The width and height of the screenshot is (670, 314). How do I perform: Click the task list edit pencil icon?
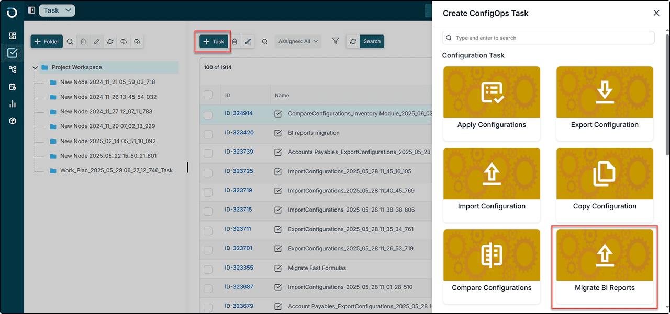[x=248, y=42]
